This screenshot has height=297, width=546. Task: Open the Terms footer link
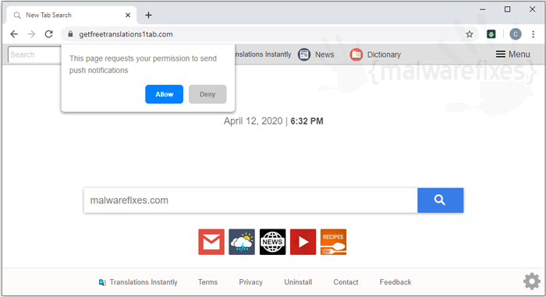[x=208, y=282]
